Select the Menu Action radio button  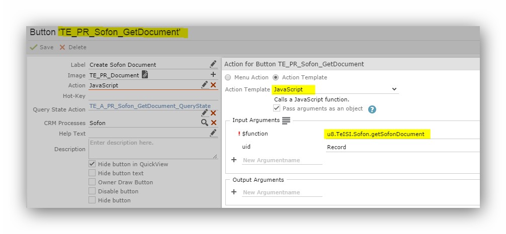(228, 77)
